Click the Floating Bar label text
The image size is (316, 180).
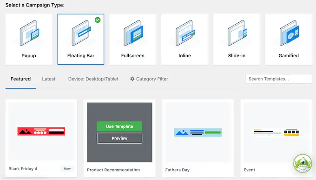pos(81,56)
